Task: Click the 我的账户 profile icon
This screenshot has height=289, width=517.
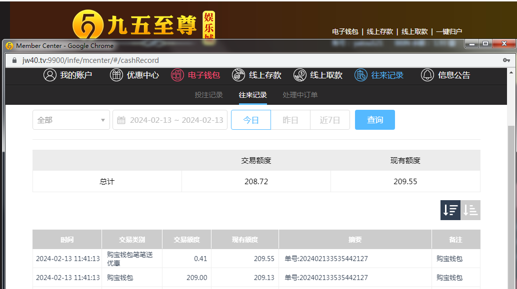Action: pos(49,75)
